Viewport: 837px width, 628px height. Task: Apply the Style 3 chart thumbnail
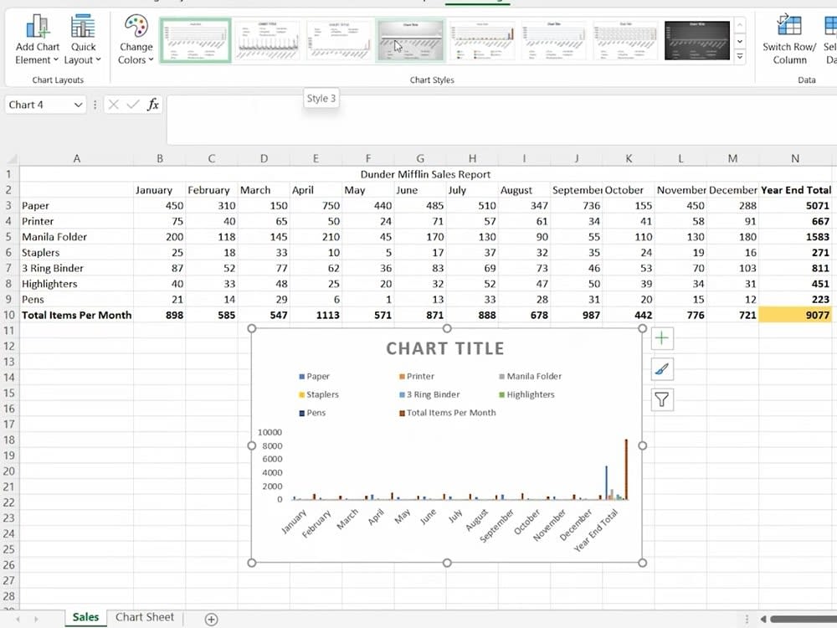coord(410,39)
